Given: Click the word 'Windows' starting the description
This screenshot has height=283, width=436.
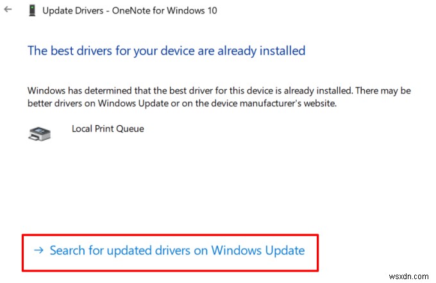Looking at the screenshot, I should (45, 90).
